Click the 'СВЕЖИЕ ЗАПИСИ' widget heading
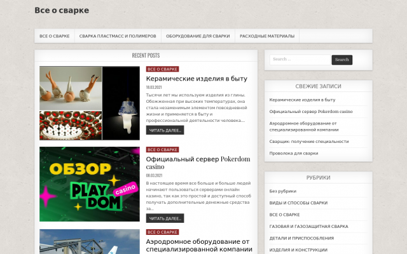Viewport: 407px width, 254px height. click(x=318, y=86)
